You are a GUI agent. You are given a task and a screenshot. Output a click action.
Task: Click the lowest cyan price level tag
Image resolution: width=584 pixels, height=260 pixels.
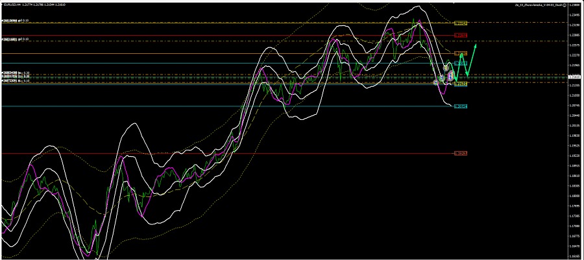[x=461, y=106]
